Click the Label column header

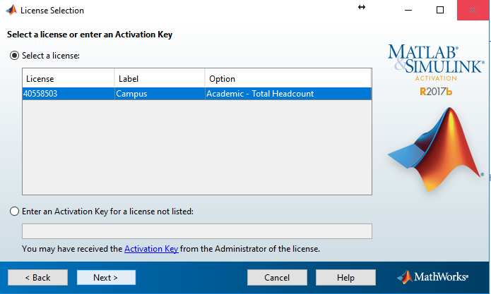pyautogui.click(x=160, y=79)
